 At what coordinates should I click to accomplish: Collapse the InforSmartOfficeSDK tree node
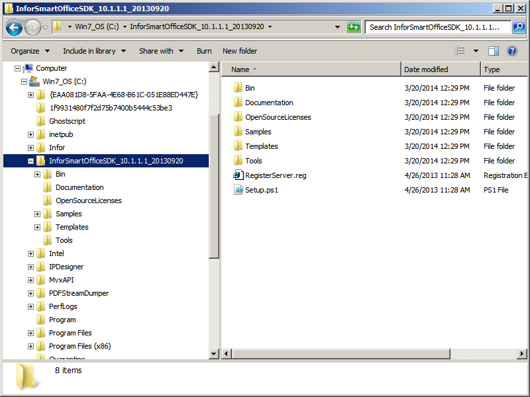(31, 161)
